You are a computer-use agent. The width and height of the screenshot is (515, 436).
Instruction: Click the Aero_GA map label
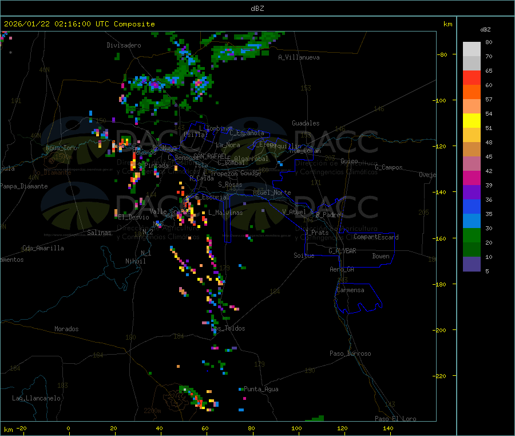pos(342,269)
